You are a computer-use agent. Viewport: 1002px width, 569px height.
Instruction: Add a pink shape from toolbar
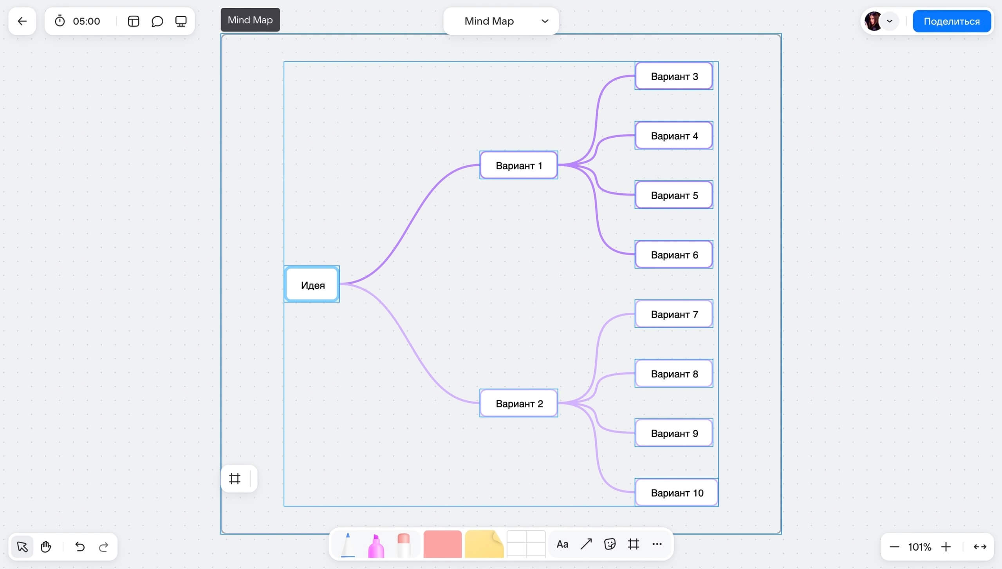(443, 544)
